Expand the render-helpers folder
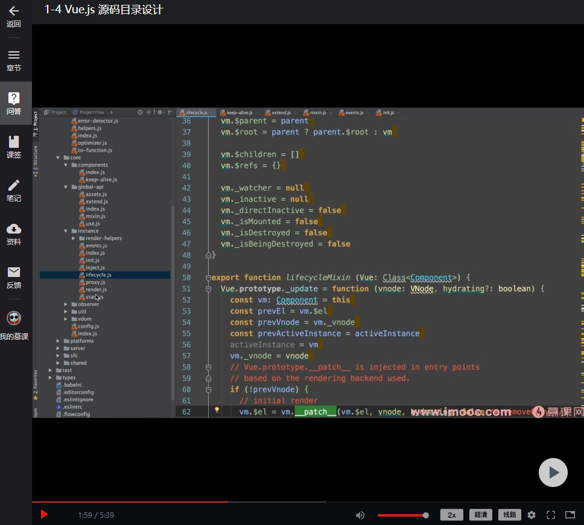584x525 pixels. pyautogui.click(x=74, y=238)
